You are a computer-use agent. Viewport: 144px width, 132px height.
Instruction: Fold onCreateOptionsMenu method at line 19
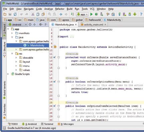[59, 82]
